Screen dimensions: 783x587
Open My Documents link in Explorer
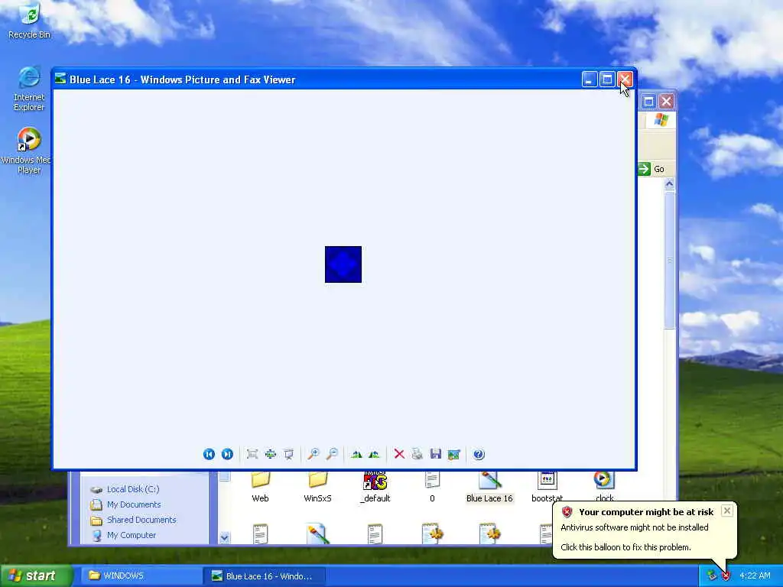coord(134,504)
